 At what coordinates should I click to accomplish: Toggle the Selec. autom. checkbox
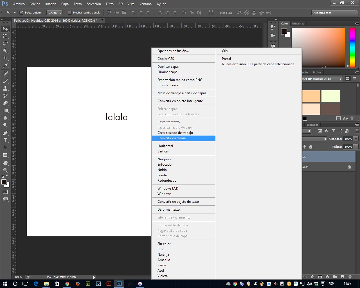click(21, 13)
